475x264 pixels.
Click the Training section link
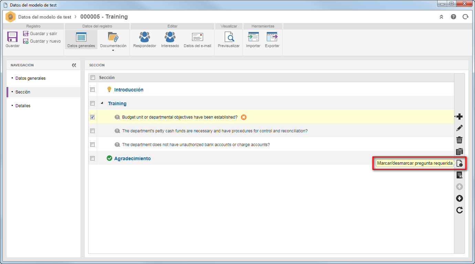coord(117,103)
